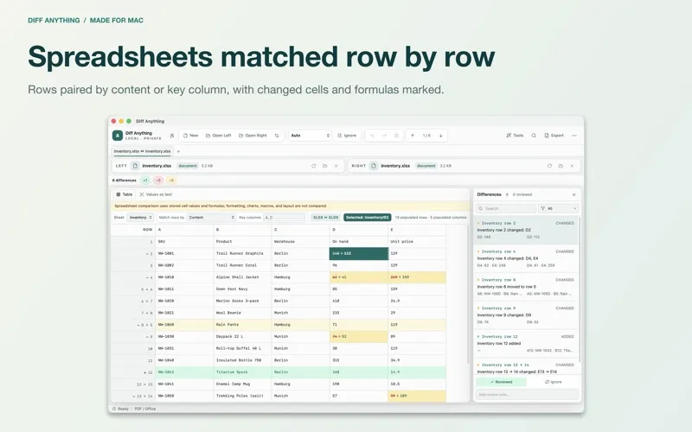Select Inventory row 8 moved difference entry
Image resolution: width=692 pixels, height=432 pixels.
click(x=525, y=287)
